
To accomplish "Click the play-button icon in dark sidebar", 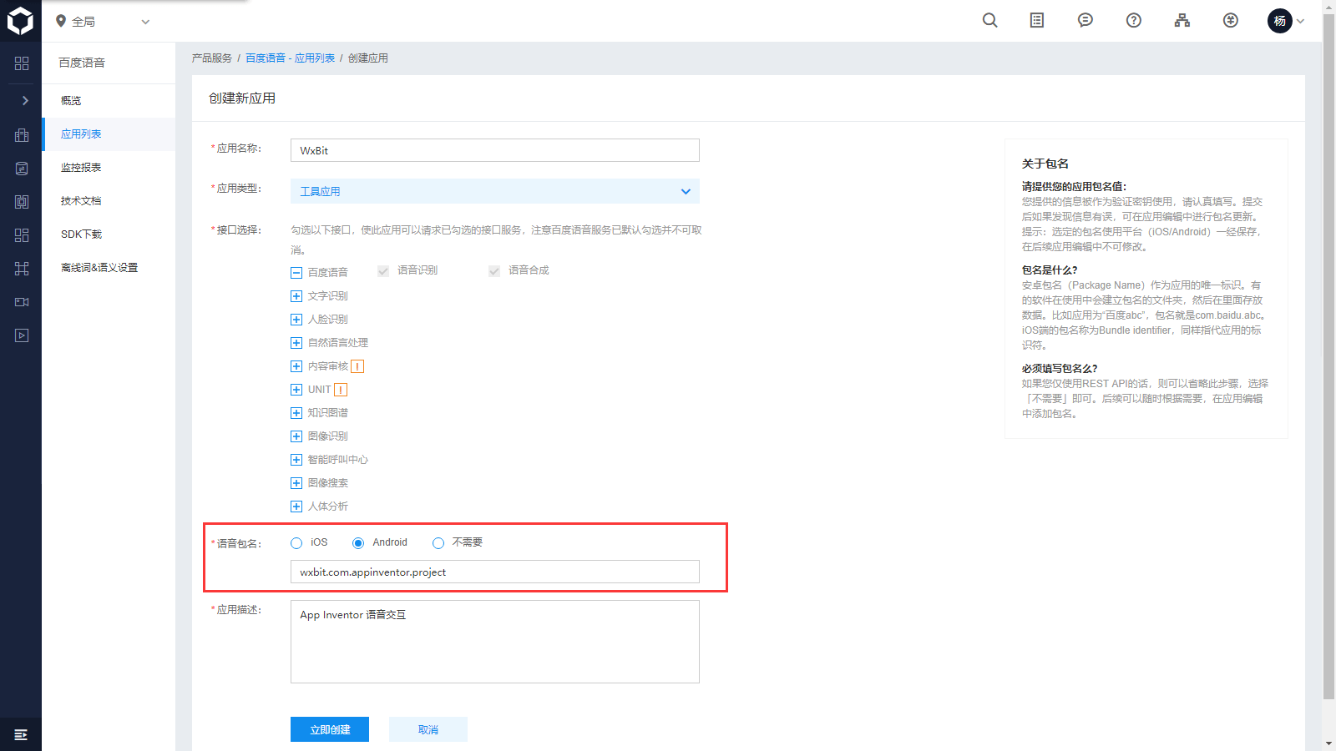I will [x=22, y=335].
